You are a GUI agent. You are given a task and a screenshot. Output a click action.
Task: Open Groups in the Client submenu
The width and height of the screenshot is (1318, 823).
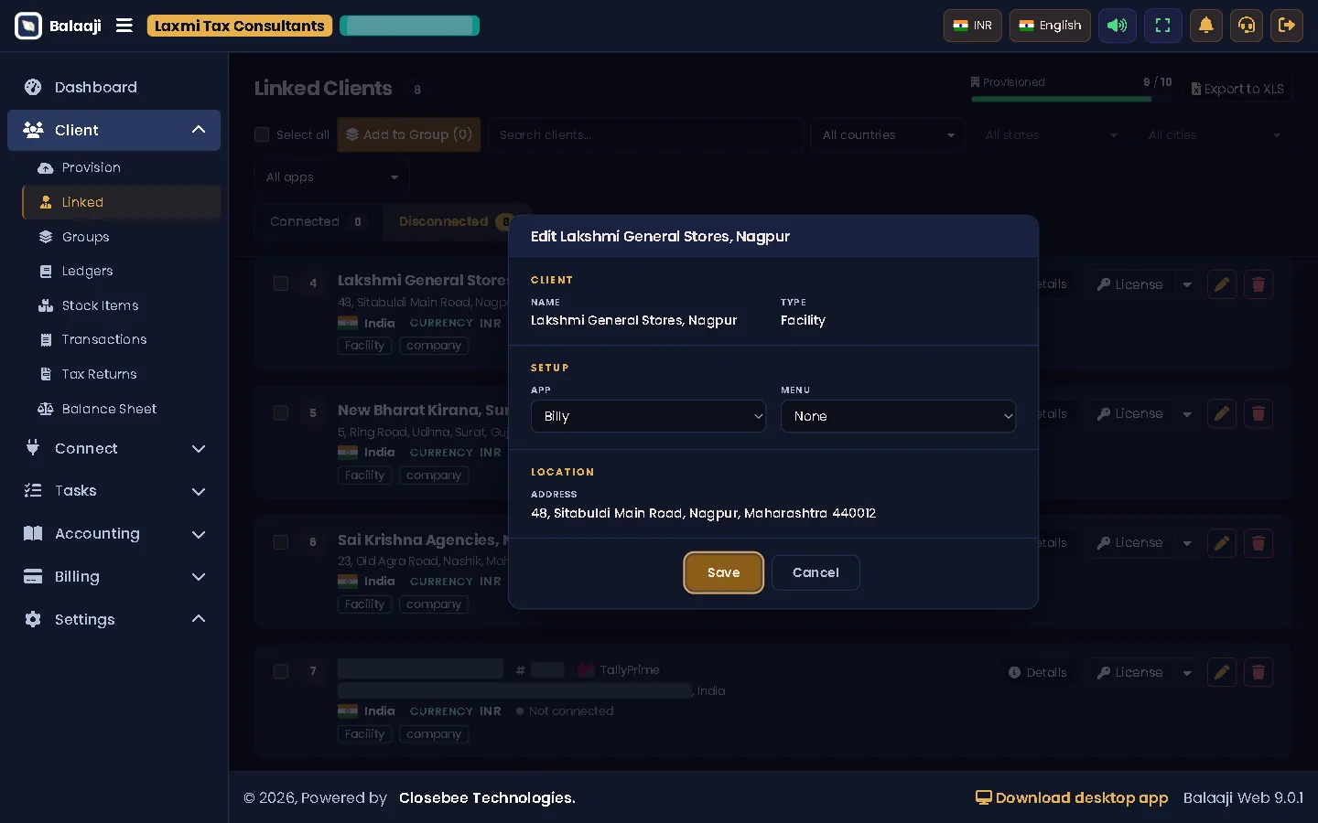click(x=121, y=237)
